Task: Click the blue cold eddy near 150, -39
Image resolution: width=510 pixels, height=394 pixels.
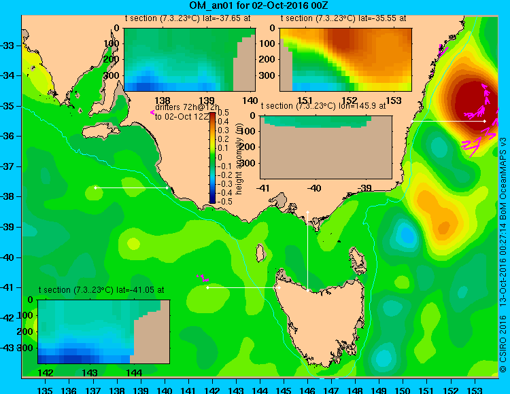Action: coord(407,234)
